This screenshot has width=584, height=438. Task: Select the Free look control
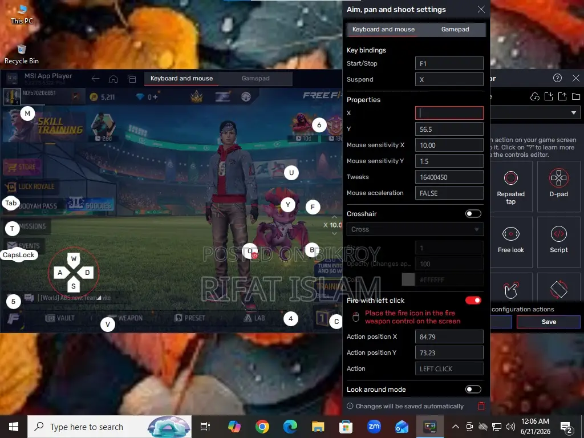point(510,242)
